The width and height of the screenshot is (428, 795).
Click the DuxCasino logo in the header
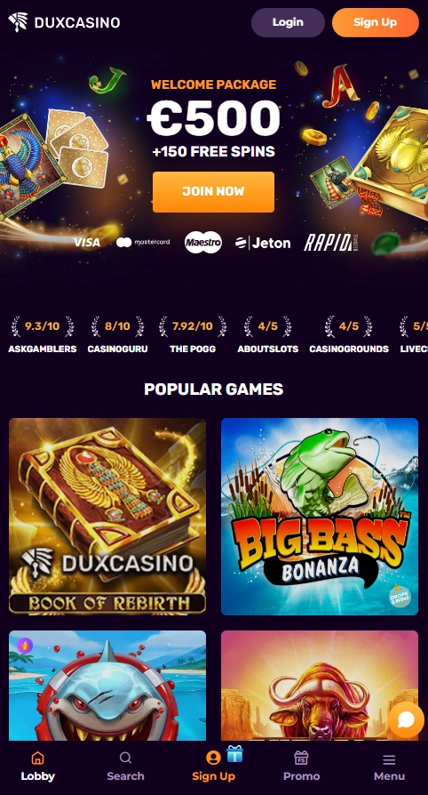(x=64, y=22)
